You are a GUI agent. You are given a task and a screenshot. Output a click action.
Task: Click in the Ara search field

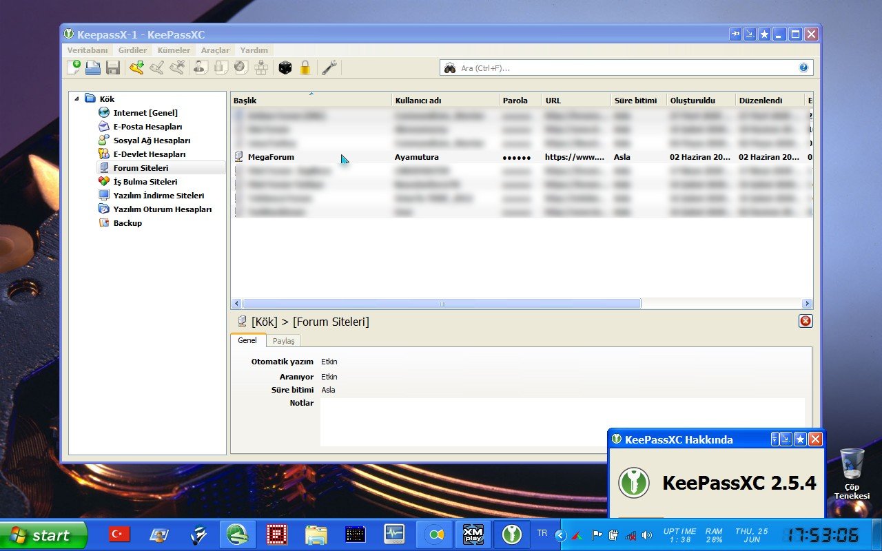pos(627,67)
